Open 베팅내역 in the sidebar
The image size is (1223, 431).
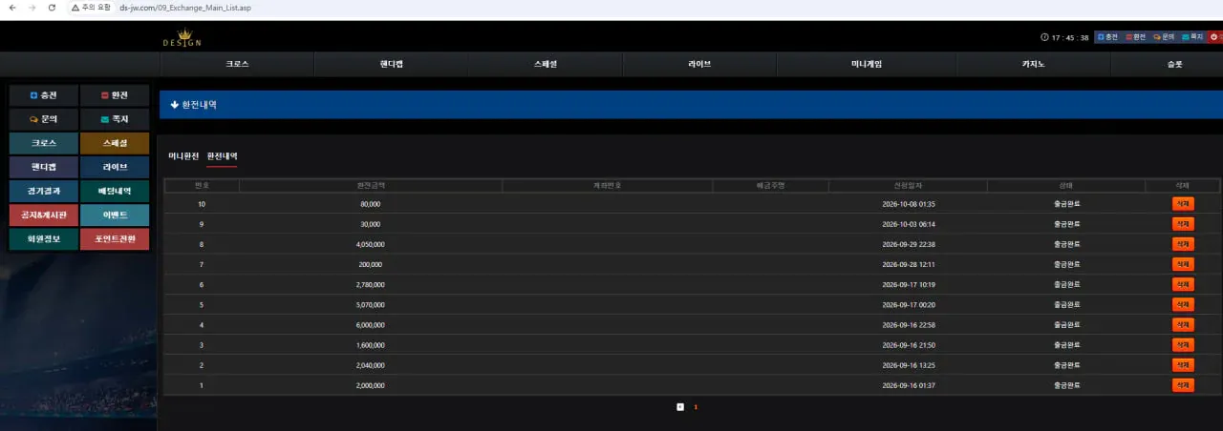pyautogui.click(x=115, y=191)
